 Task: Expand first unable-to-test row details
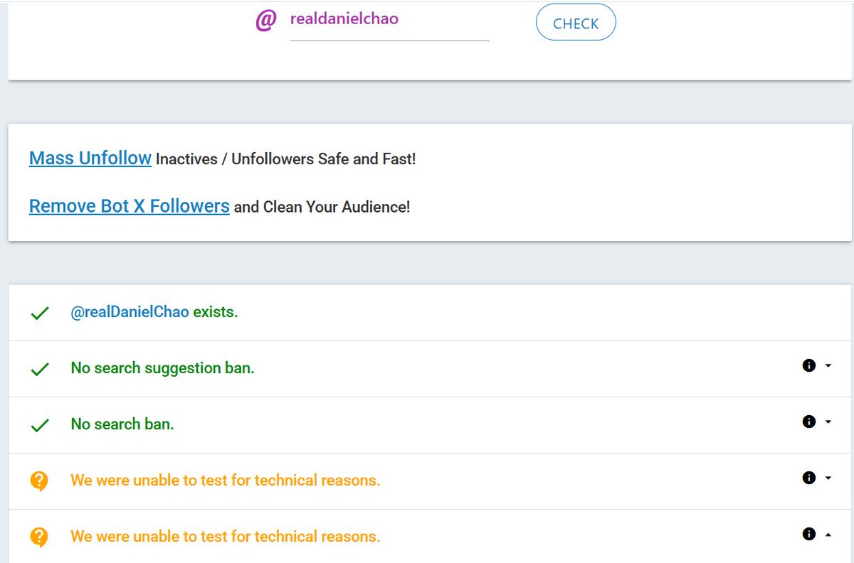pyautogui.click(x=828, y=478)
